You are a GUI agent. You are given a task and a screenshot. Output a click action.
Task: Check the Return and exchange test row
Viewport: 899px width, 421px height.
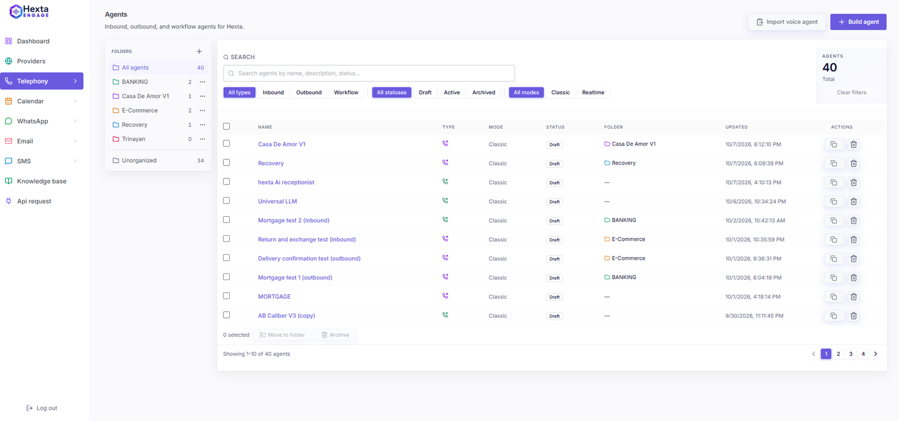[226, 239]
